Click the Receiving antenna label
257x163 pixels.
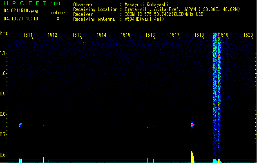coord(94,19)
